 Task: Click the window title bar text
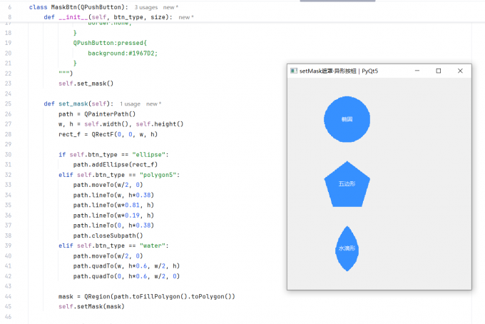(339, 71)
